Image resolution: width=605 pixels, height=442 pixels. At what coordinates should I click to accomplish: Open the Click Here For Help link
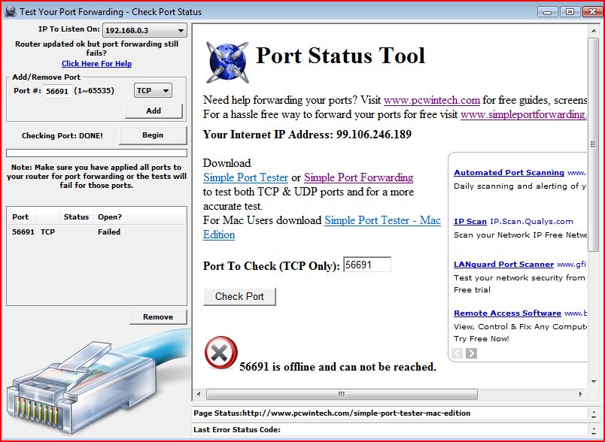[x=96, y=64]
